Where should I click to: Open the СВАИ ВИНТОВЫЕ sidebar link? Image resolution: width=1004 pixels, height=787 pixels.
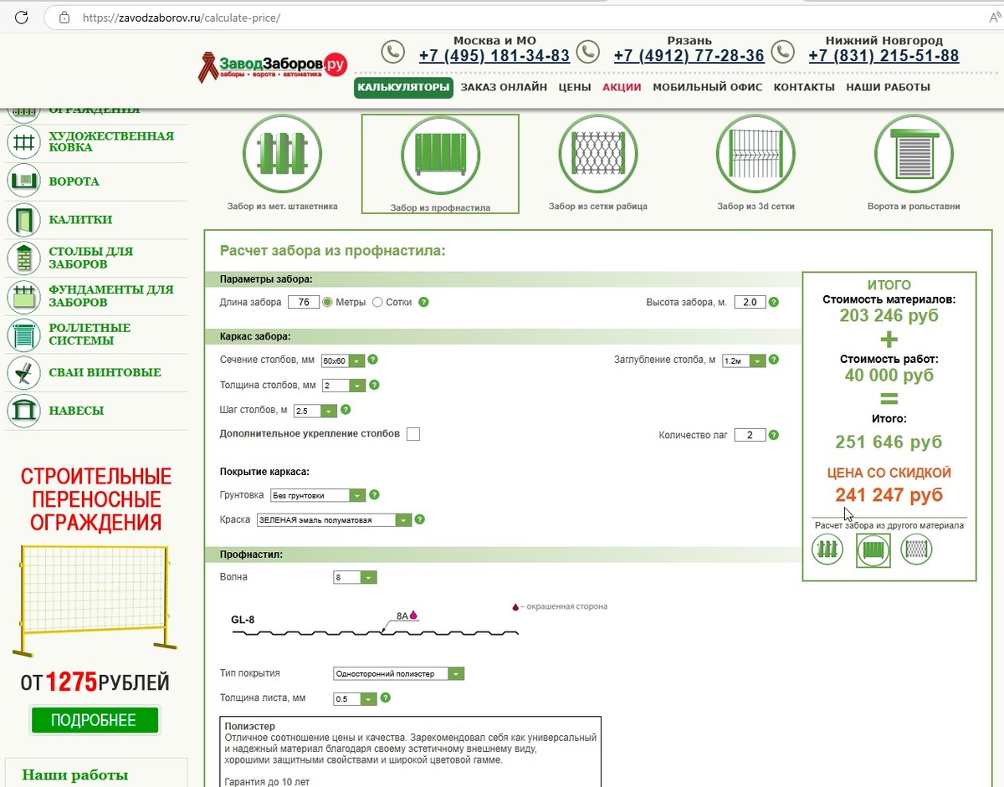pyautogui.click(x=105, y=372)
